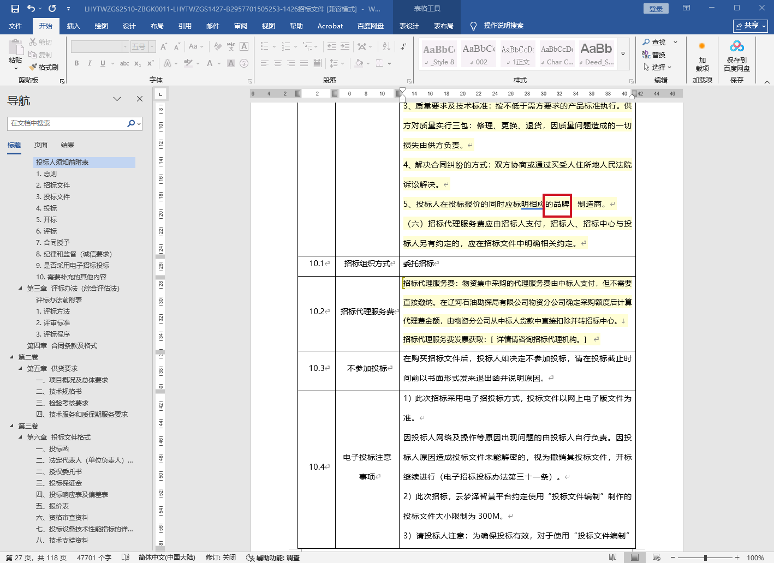Switch to the 页面 tab in navigation pane
The height and width of the screenshot is (563, 774).
[41, 145]
